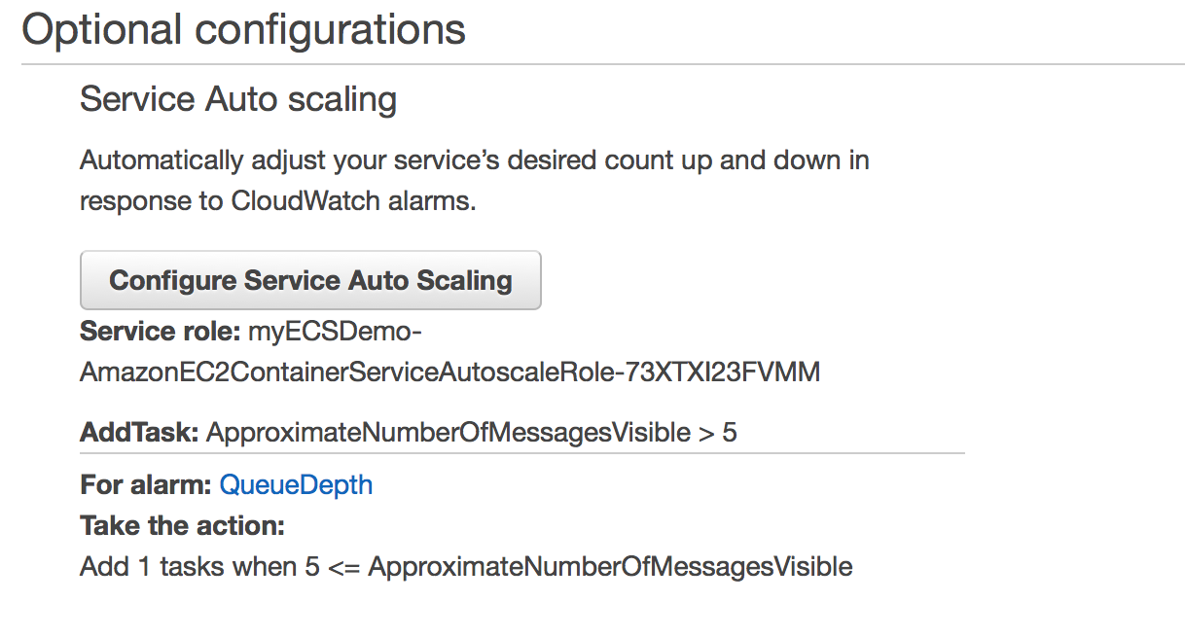Click the Configure Service Auto Scaling button
This screenshot has height=638, width=1185.
(310, 280)
